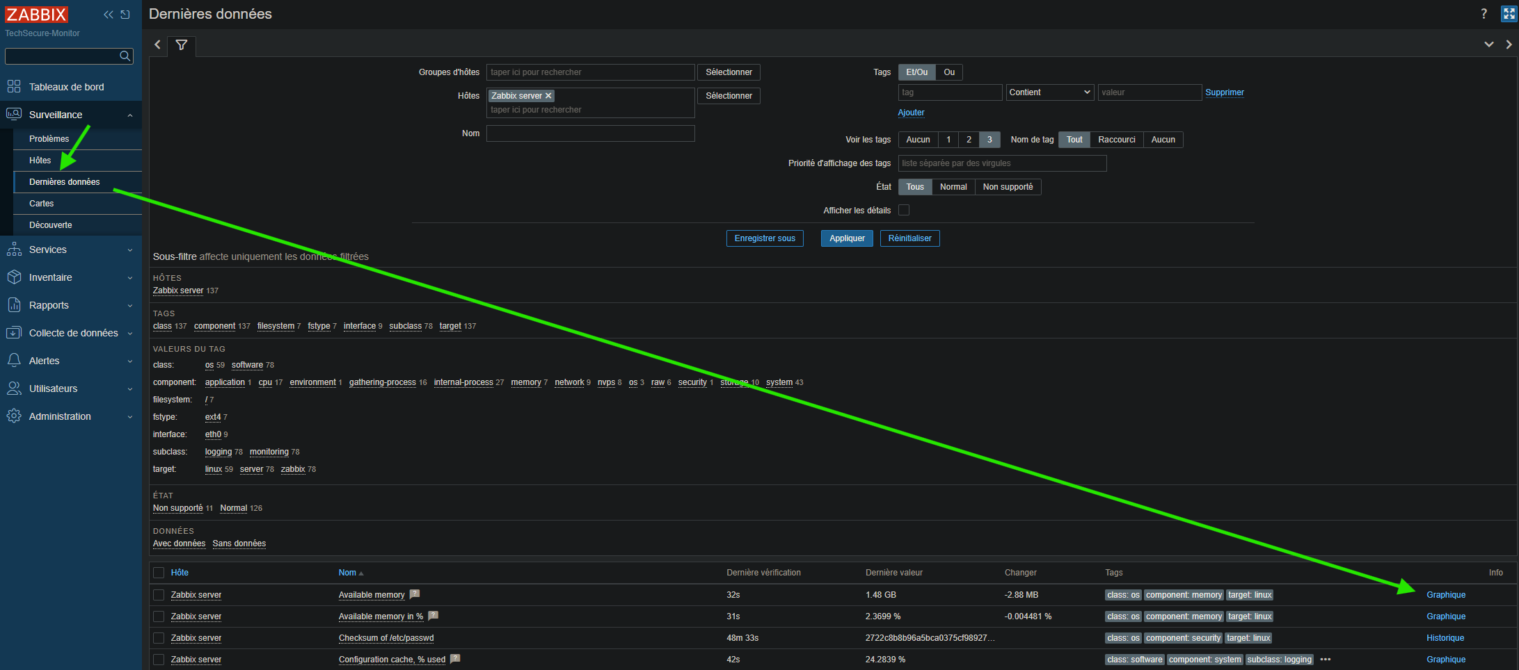This screenshot has height=670, width=1519.
Task: Tick the select-all checkbox in table header
Action: click(x=159, y=573)
